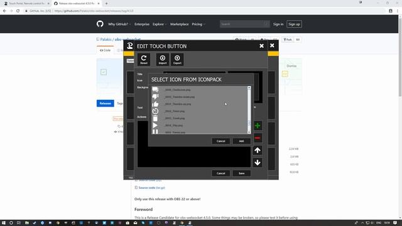Open the Pricing dropdown menu
The width and height of the screenshot is (402, 226).
pos(198,24)
